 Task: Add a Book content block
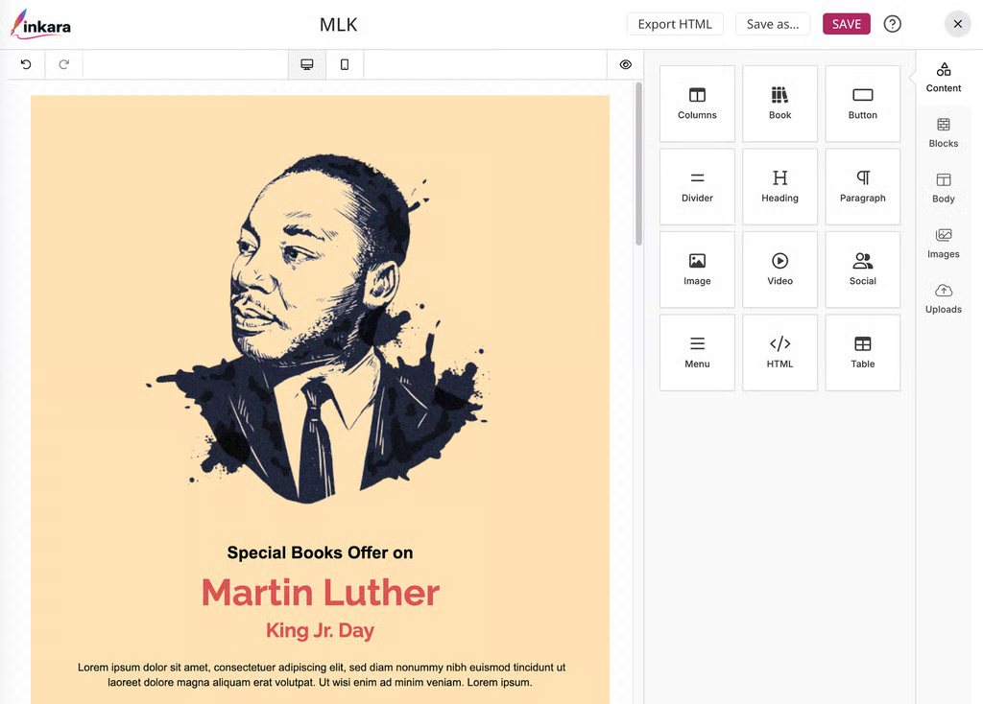click(779, 104)
